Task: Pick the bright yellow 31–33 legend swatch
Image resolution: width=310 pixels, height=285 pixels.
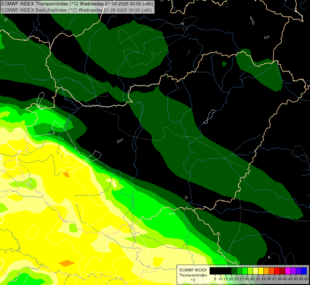Action: pos(261,271)
